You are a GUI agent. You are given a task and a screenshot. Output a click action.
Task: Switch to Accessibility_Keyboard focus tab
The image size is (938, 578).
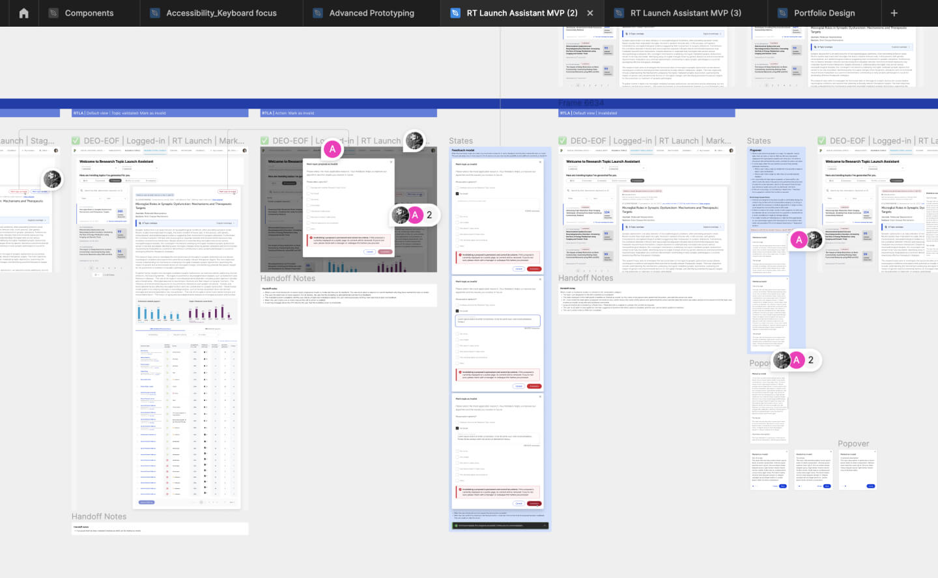pyautogui.click(x=221, y=13)
